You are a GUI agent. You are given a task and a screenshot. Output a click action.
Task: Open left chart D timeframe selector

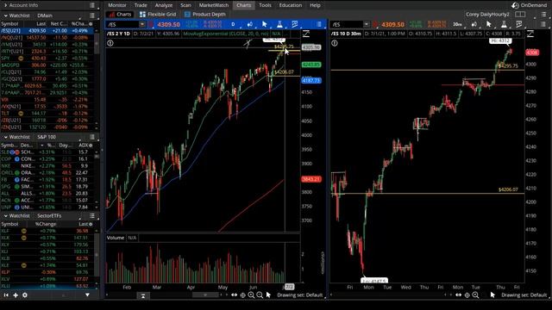point(233,24)
